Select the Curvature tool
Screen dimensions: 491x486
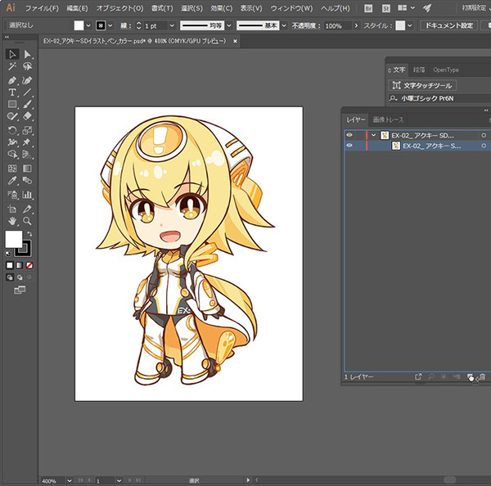[x=27, y=80]
